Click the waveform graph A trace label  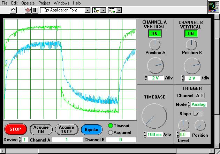tap(6, 65)
